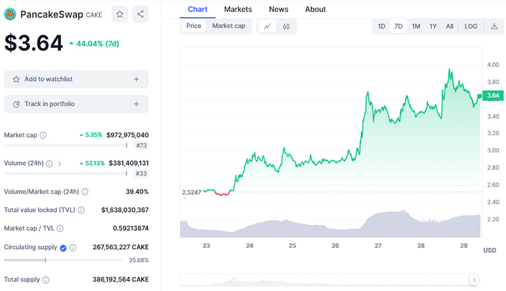Select the Price chart toggle
The width and height of the screenshot is (506, 291).
(194, 26)
